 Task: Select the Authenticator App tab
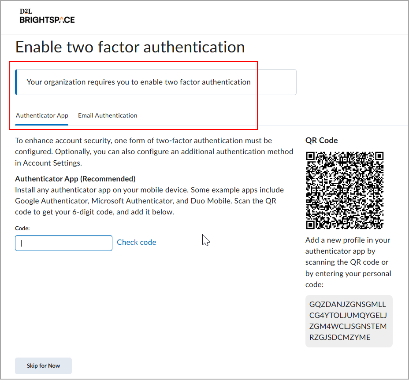[42, 115]
